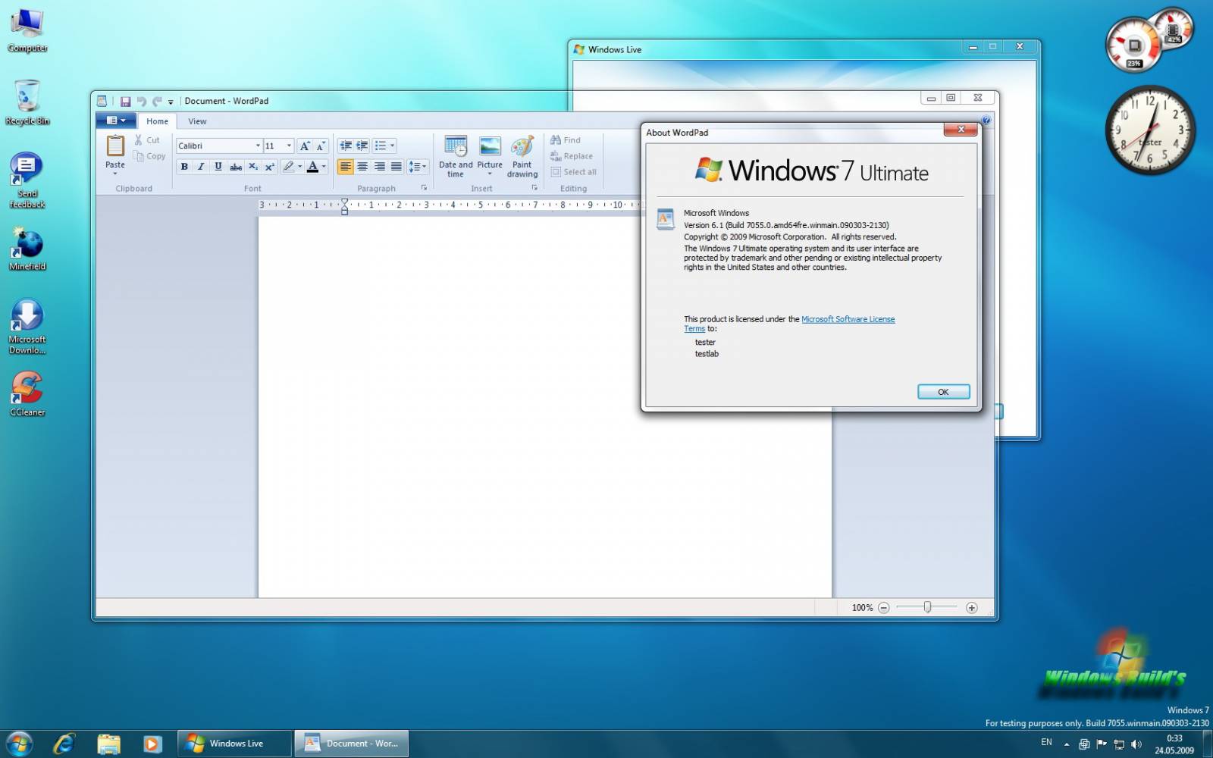
Task: Click Select all in Editing group
Action: coord(574,172)
